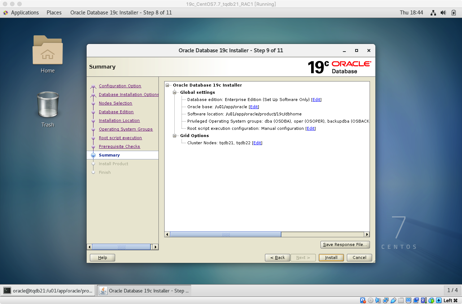Click the VirtualBox USB devices icon
Viewport: 462px width, 304px height.
(393, 300)
